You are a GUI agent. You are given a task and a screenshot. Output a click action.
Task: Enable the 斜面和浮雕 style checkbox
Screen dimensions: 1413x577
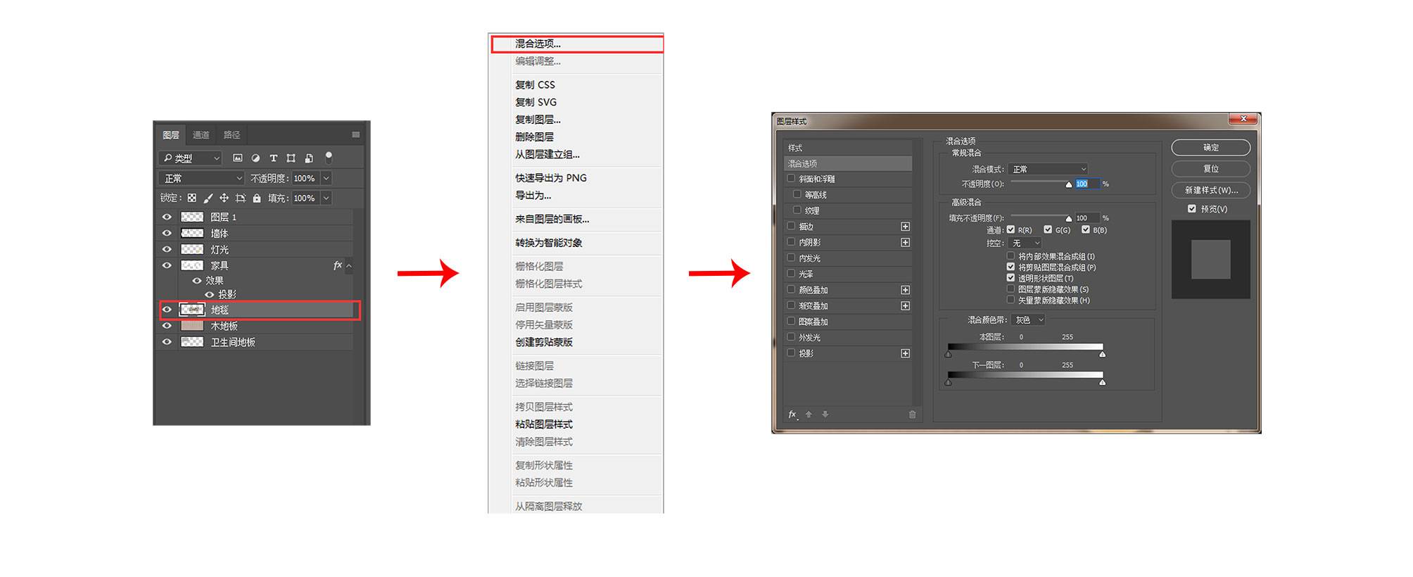791,179
